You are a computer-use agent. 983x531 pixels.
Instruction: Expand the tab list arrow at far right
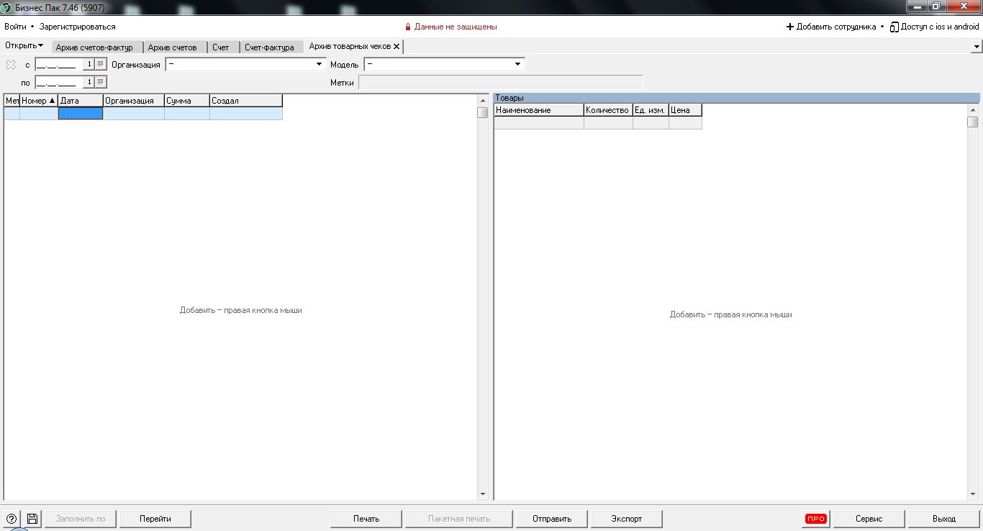(x=977, y=47)
